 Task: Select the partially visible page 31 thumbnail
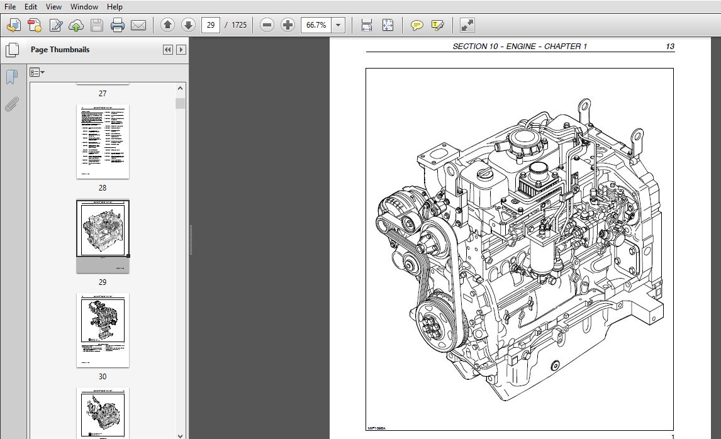click(103, 413)
